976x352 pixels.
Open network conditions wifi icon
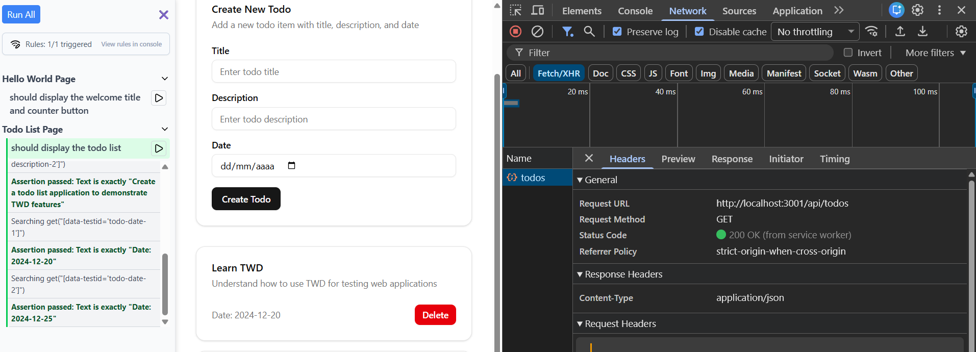tap(872, 32)
